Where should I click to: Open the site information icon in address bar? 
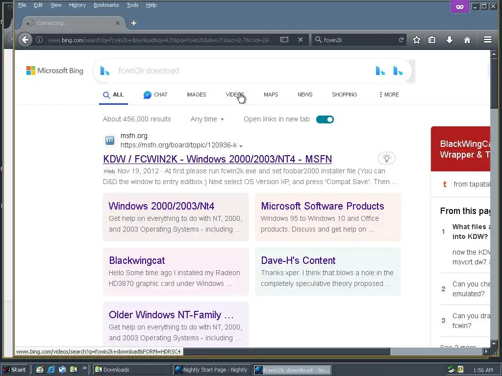point(39,40)
